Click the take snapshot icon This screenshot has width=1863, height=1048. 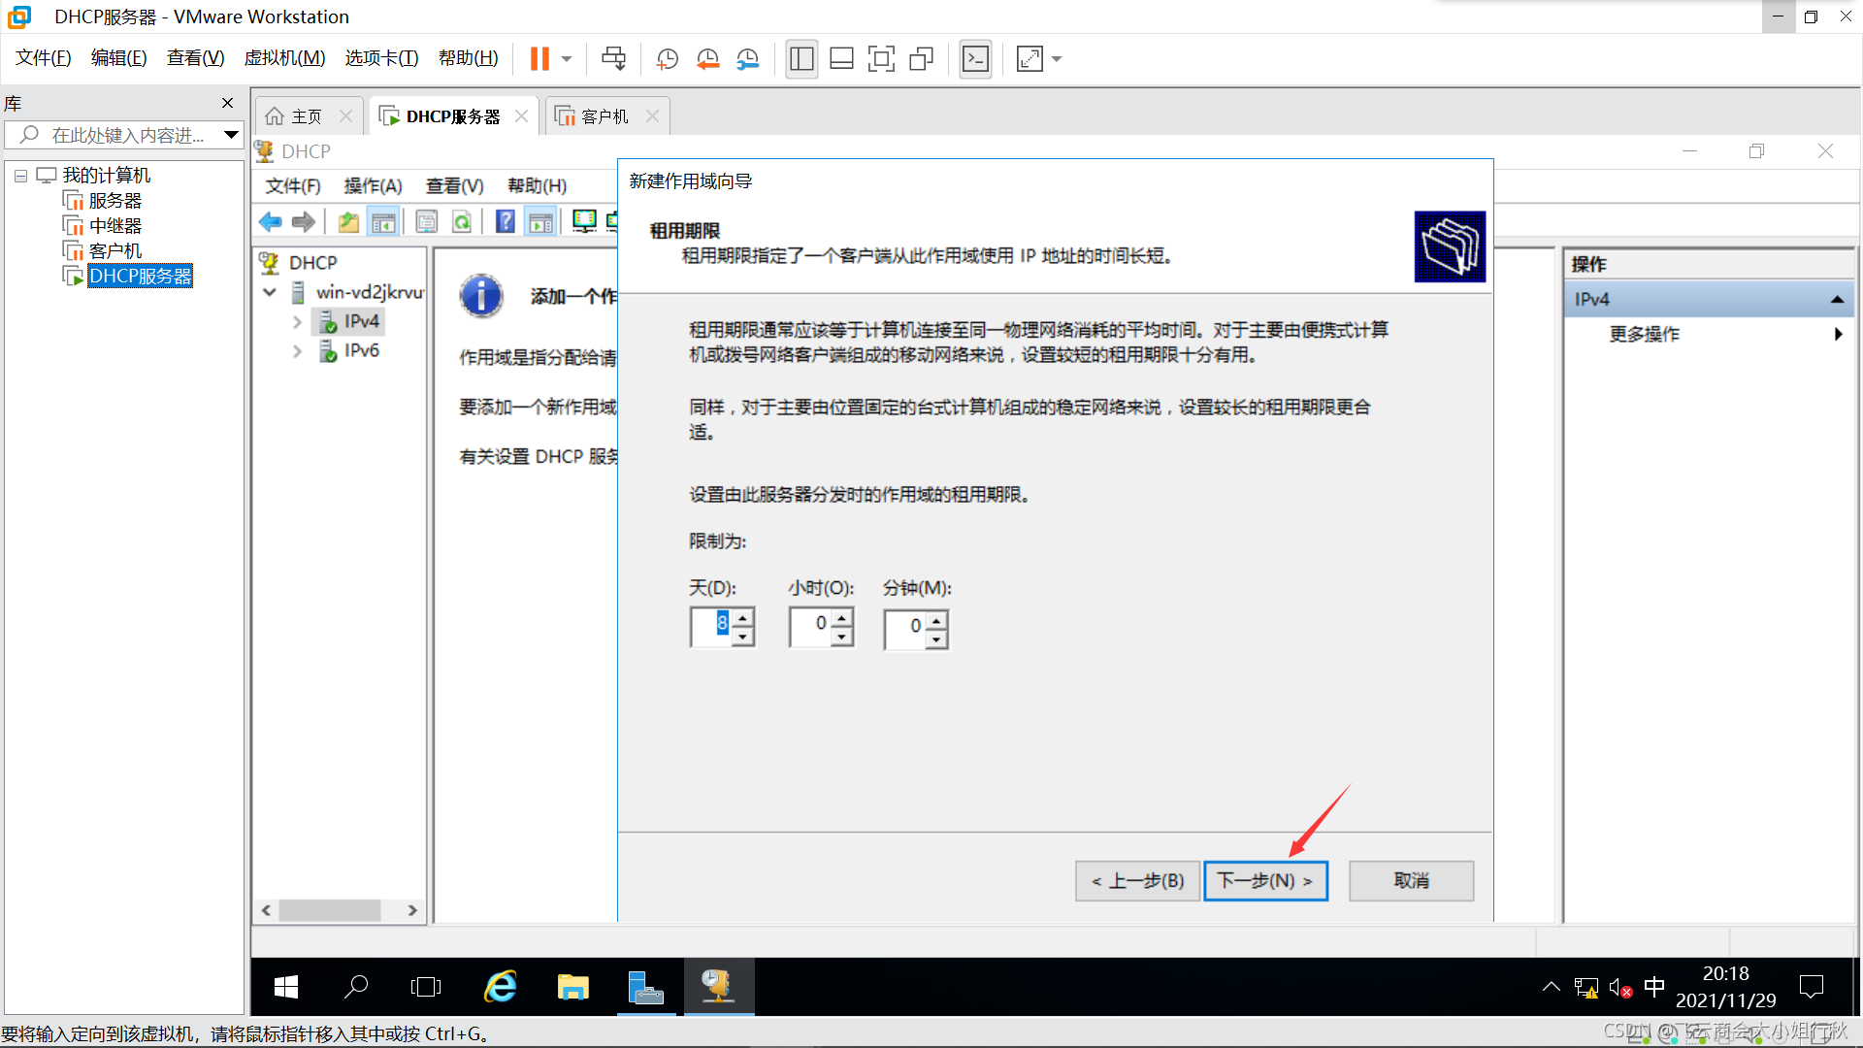(x=667, y=59)
